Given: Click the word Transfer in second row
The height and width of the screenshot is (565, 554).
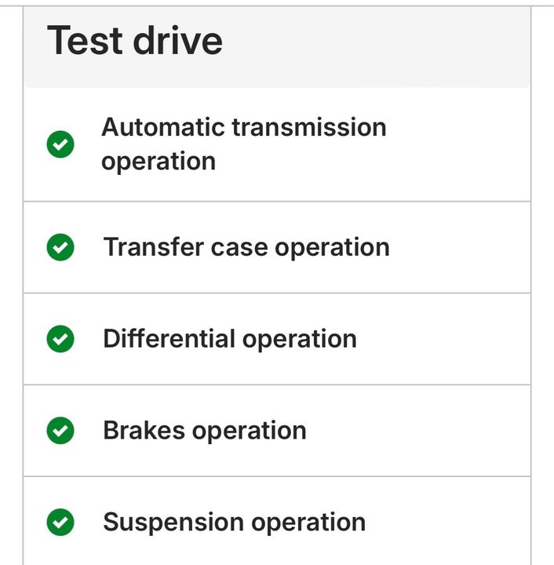Looking at the screenshot, I should click(x=154, y=247).
